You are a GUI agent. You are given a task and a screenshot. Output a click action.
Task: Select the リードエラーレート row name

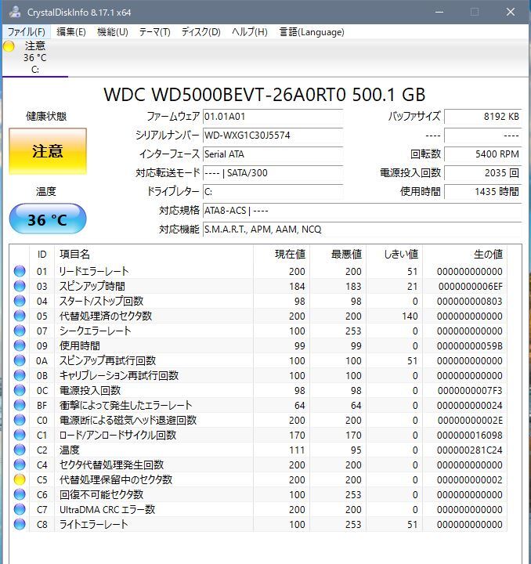pyautogui.click(x=94, y=271)
